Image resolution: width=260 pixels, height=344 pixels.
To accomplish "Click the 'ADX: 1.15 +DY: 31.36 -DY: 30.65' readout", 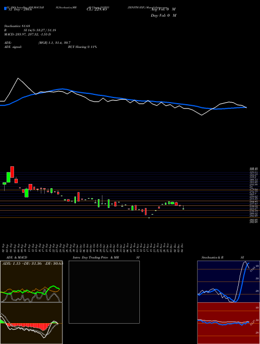I will pos(32,264).
